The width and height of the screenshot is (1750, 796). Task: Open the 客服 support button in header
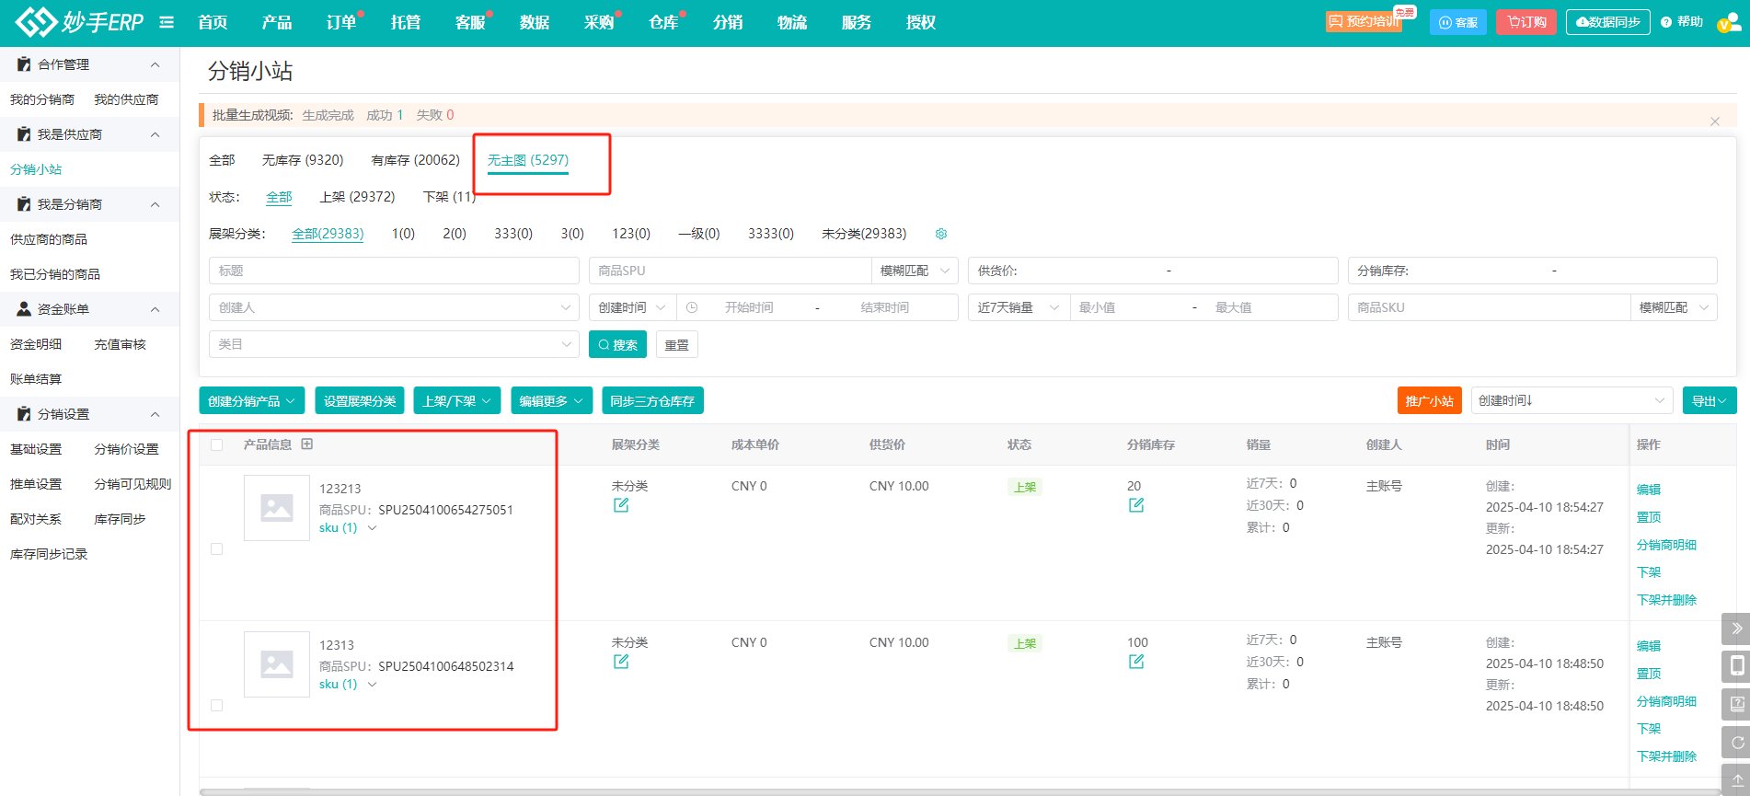click(1458, 22)
